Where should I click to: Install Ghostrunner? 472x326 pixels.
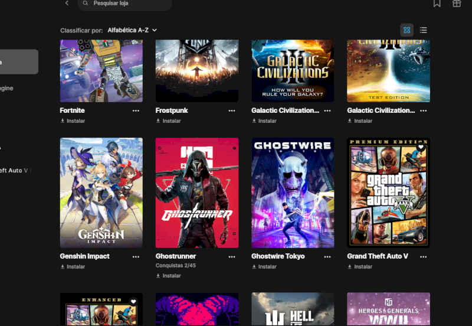[168, 276]
